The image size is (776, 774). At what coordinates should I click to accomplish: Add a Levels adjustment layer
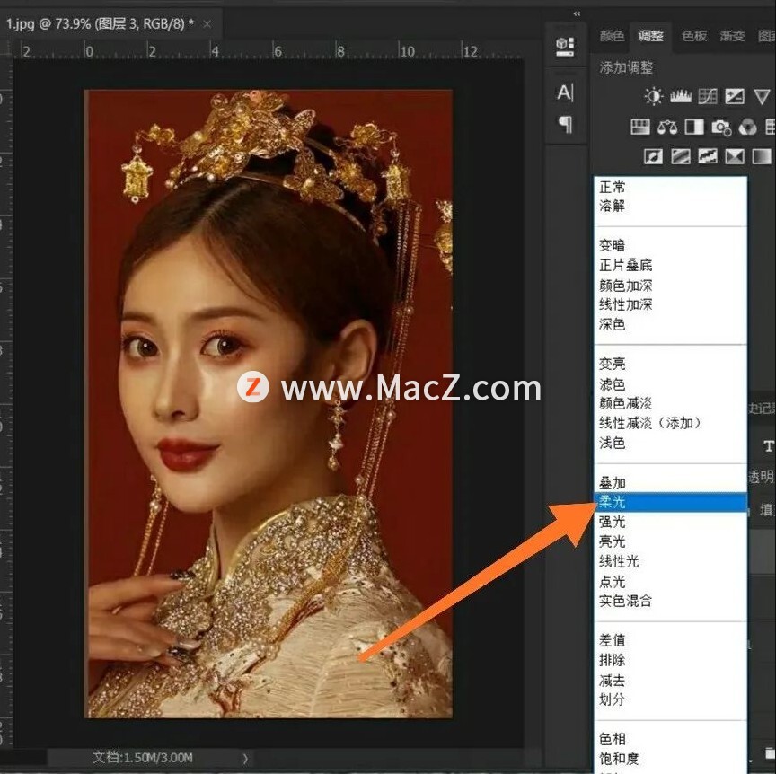[x=681, y=96]
